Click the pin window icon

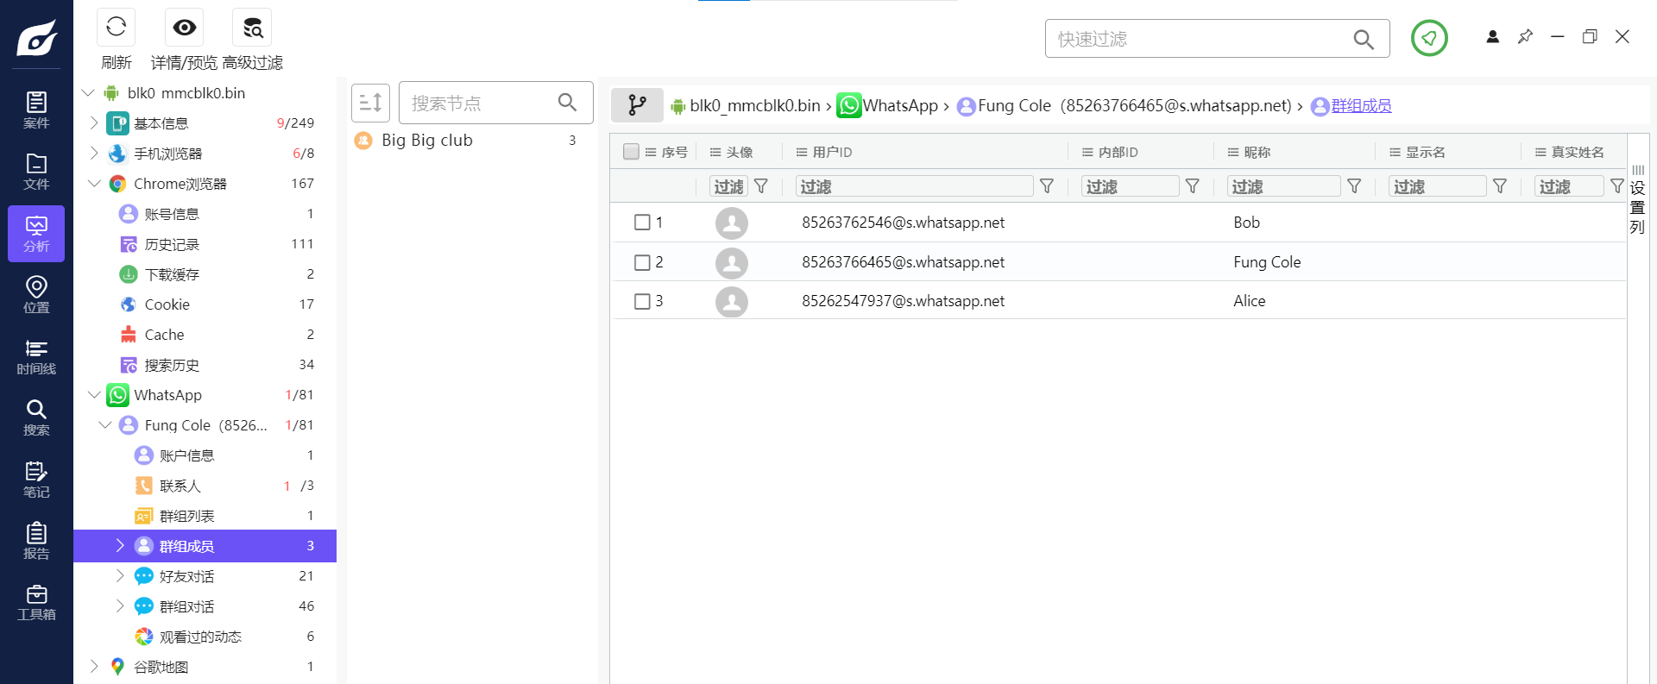click(1526, 36)
